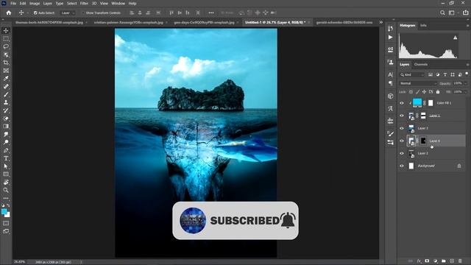Click Color Fill 1 cyan color thumbnail

(417, 103)
